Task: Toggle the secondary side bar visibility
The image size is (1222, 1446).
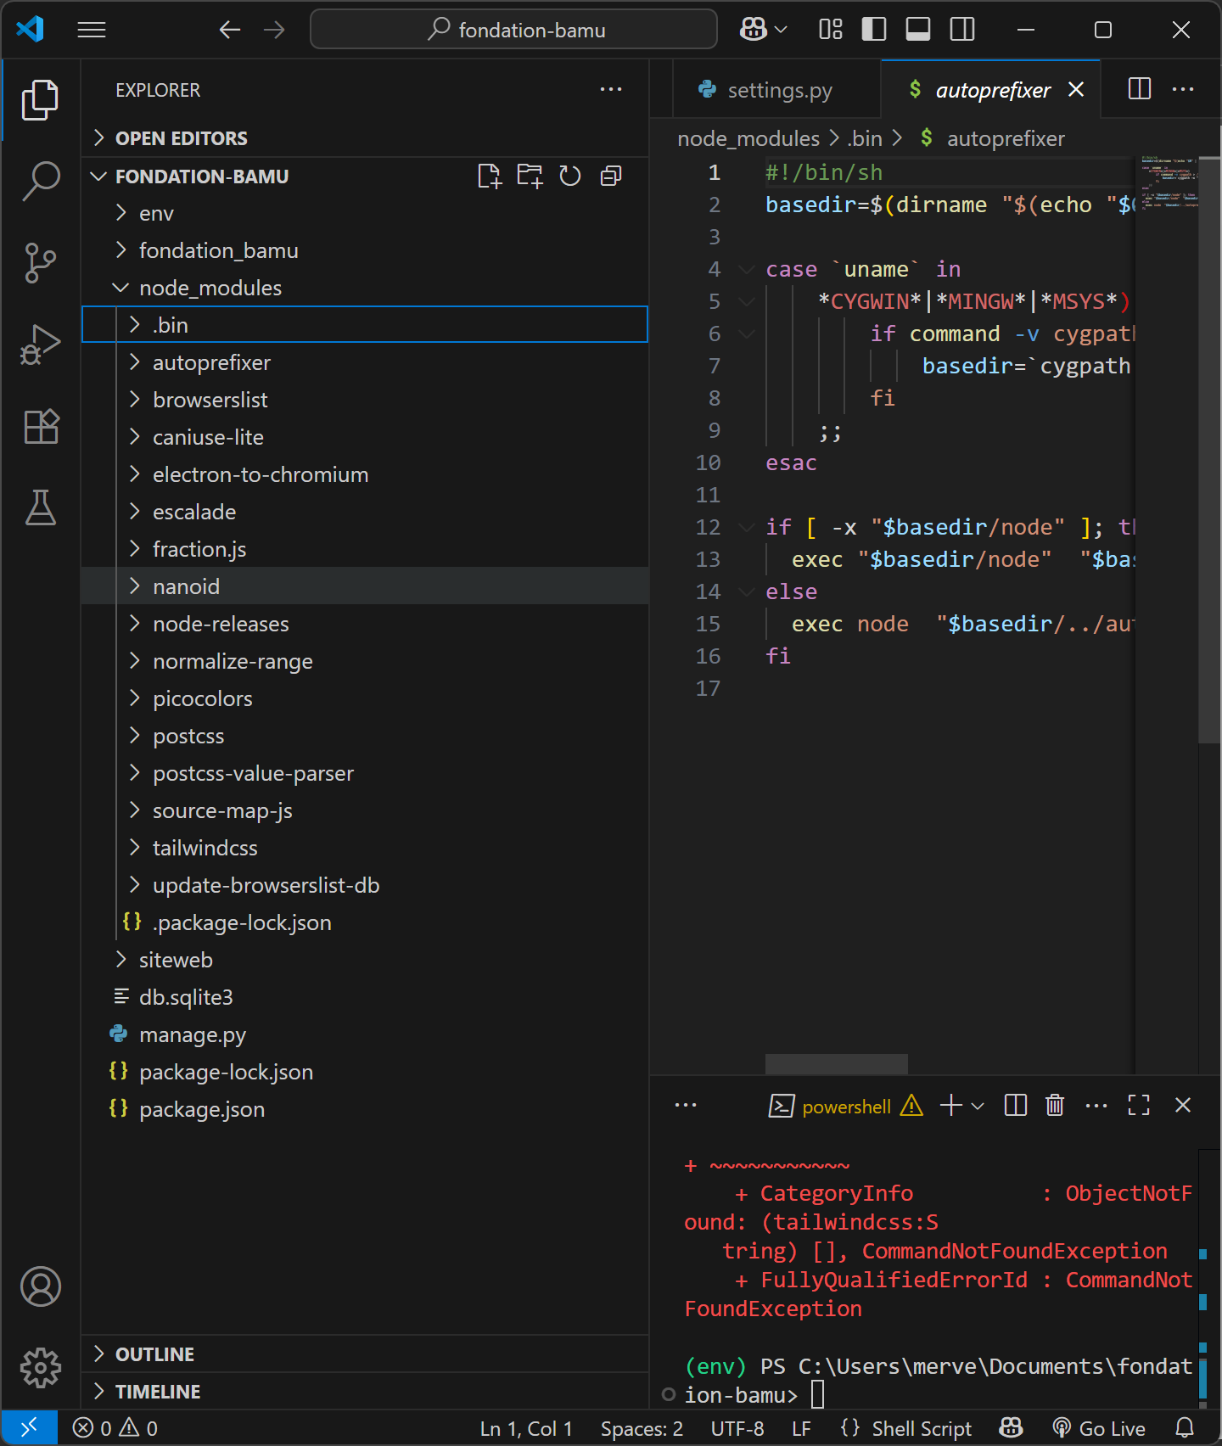Action: click(962, 30)
